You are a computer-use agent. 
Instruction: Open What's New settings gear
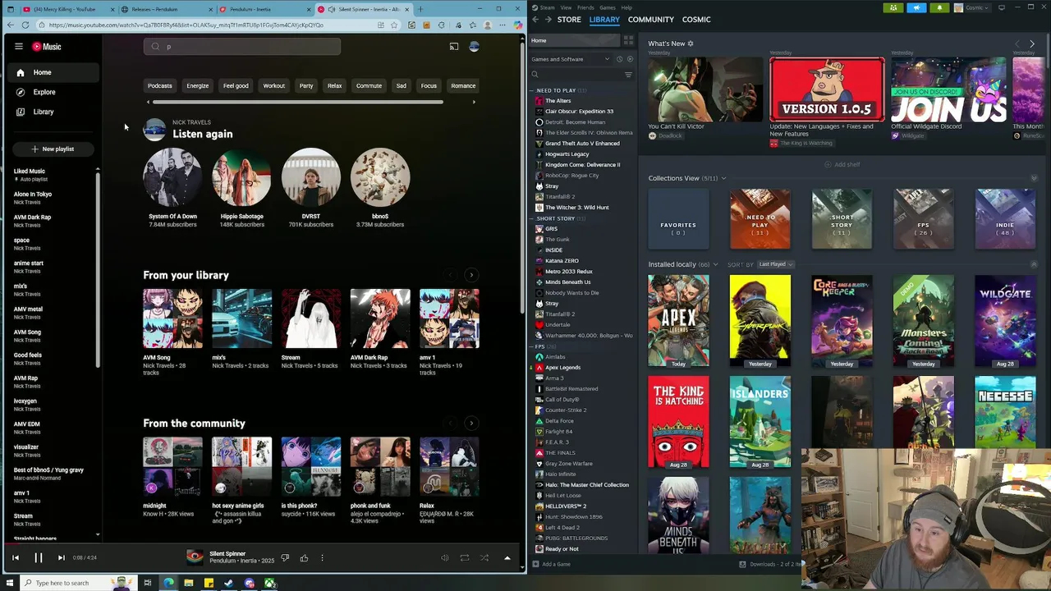[691, 44]
